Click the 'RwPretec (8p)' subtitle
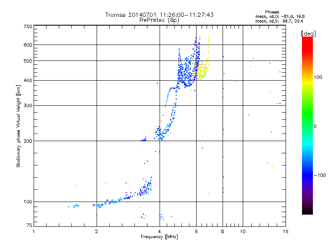 (159, 20)
